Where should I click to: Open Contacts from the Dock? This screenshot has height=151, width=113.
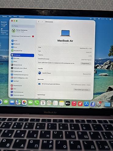click(49, 103)
